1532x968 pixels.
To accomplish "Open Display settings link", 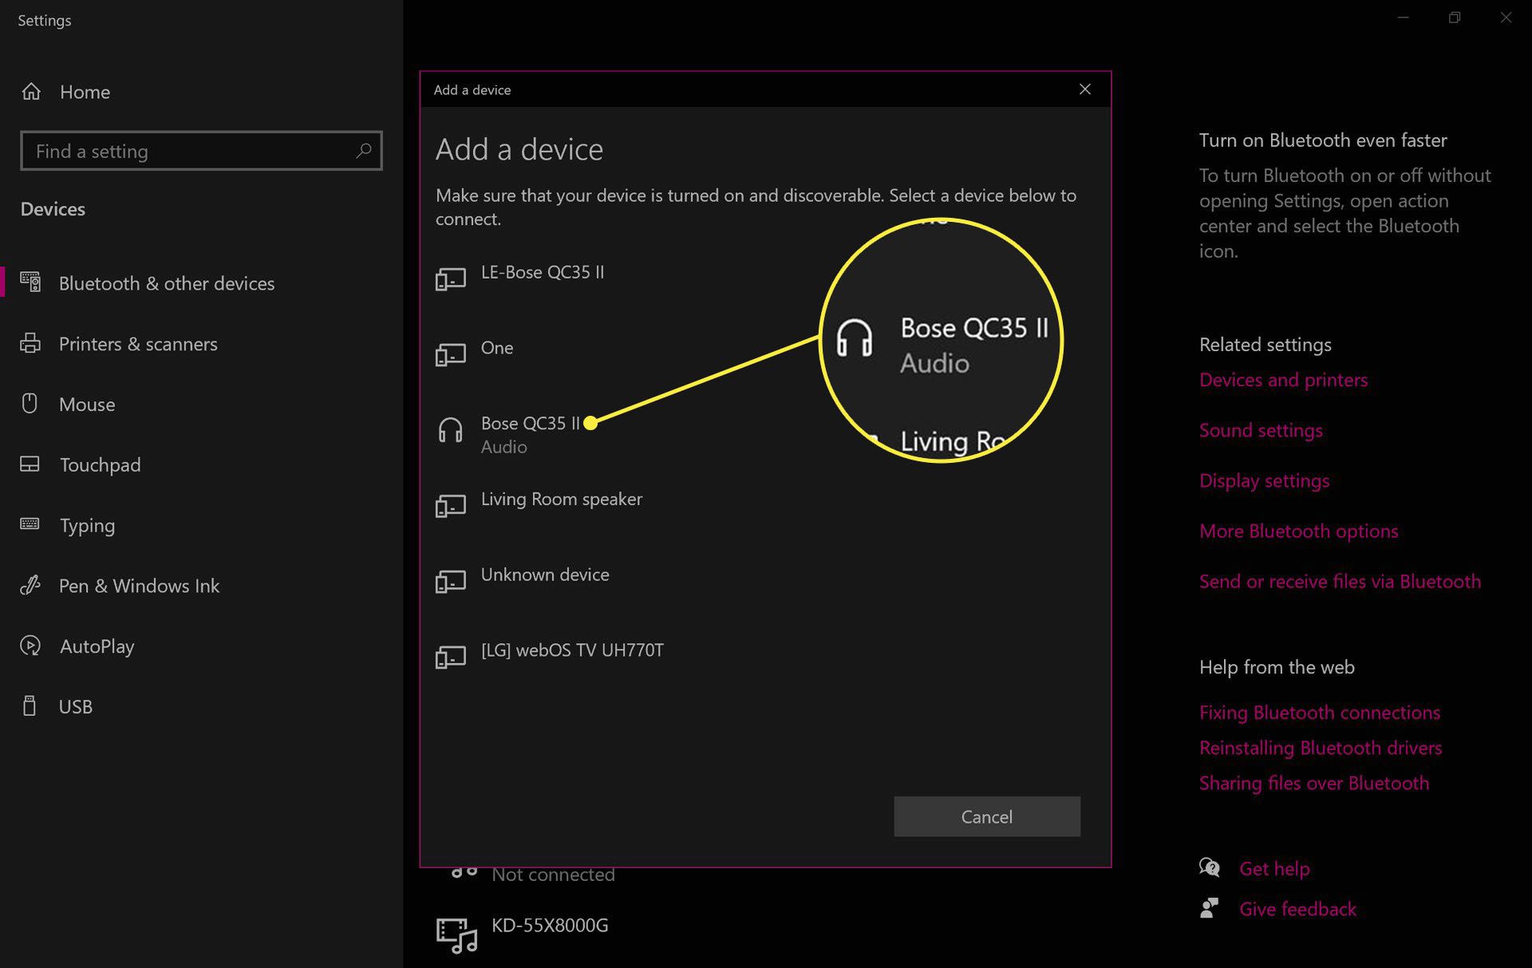I will 1264,480.
